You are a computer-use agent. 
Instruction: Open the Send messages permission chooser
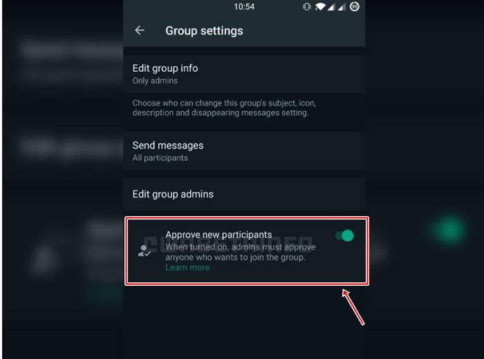tap(244, 151)
